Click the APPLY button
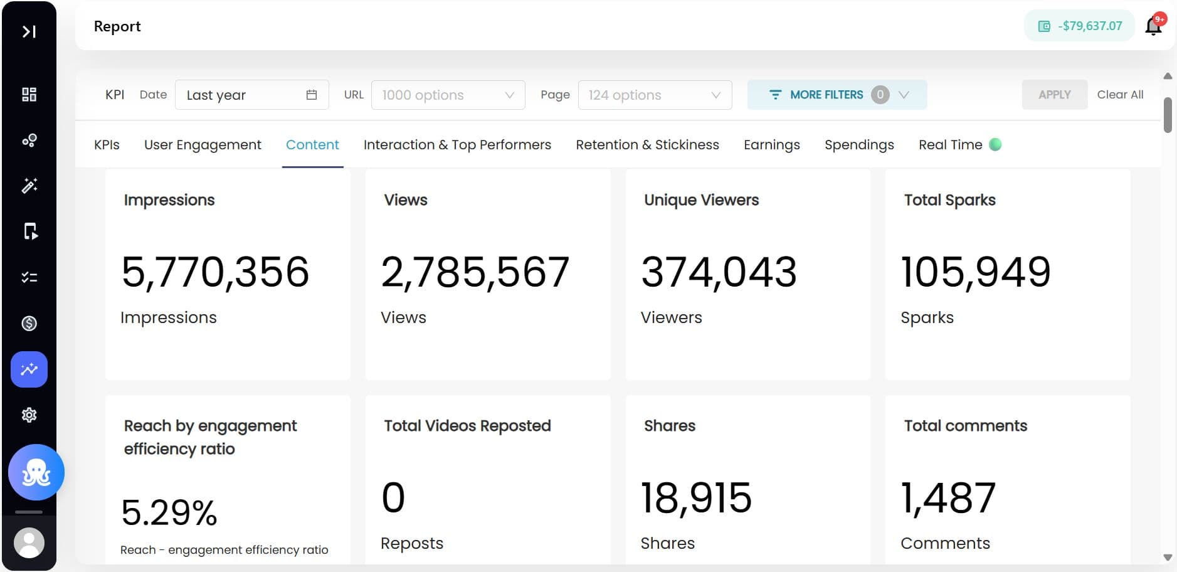Image resolution: width=1177 pixels, height=572 pixels. [x=1054, y=95]
